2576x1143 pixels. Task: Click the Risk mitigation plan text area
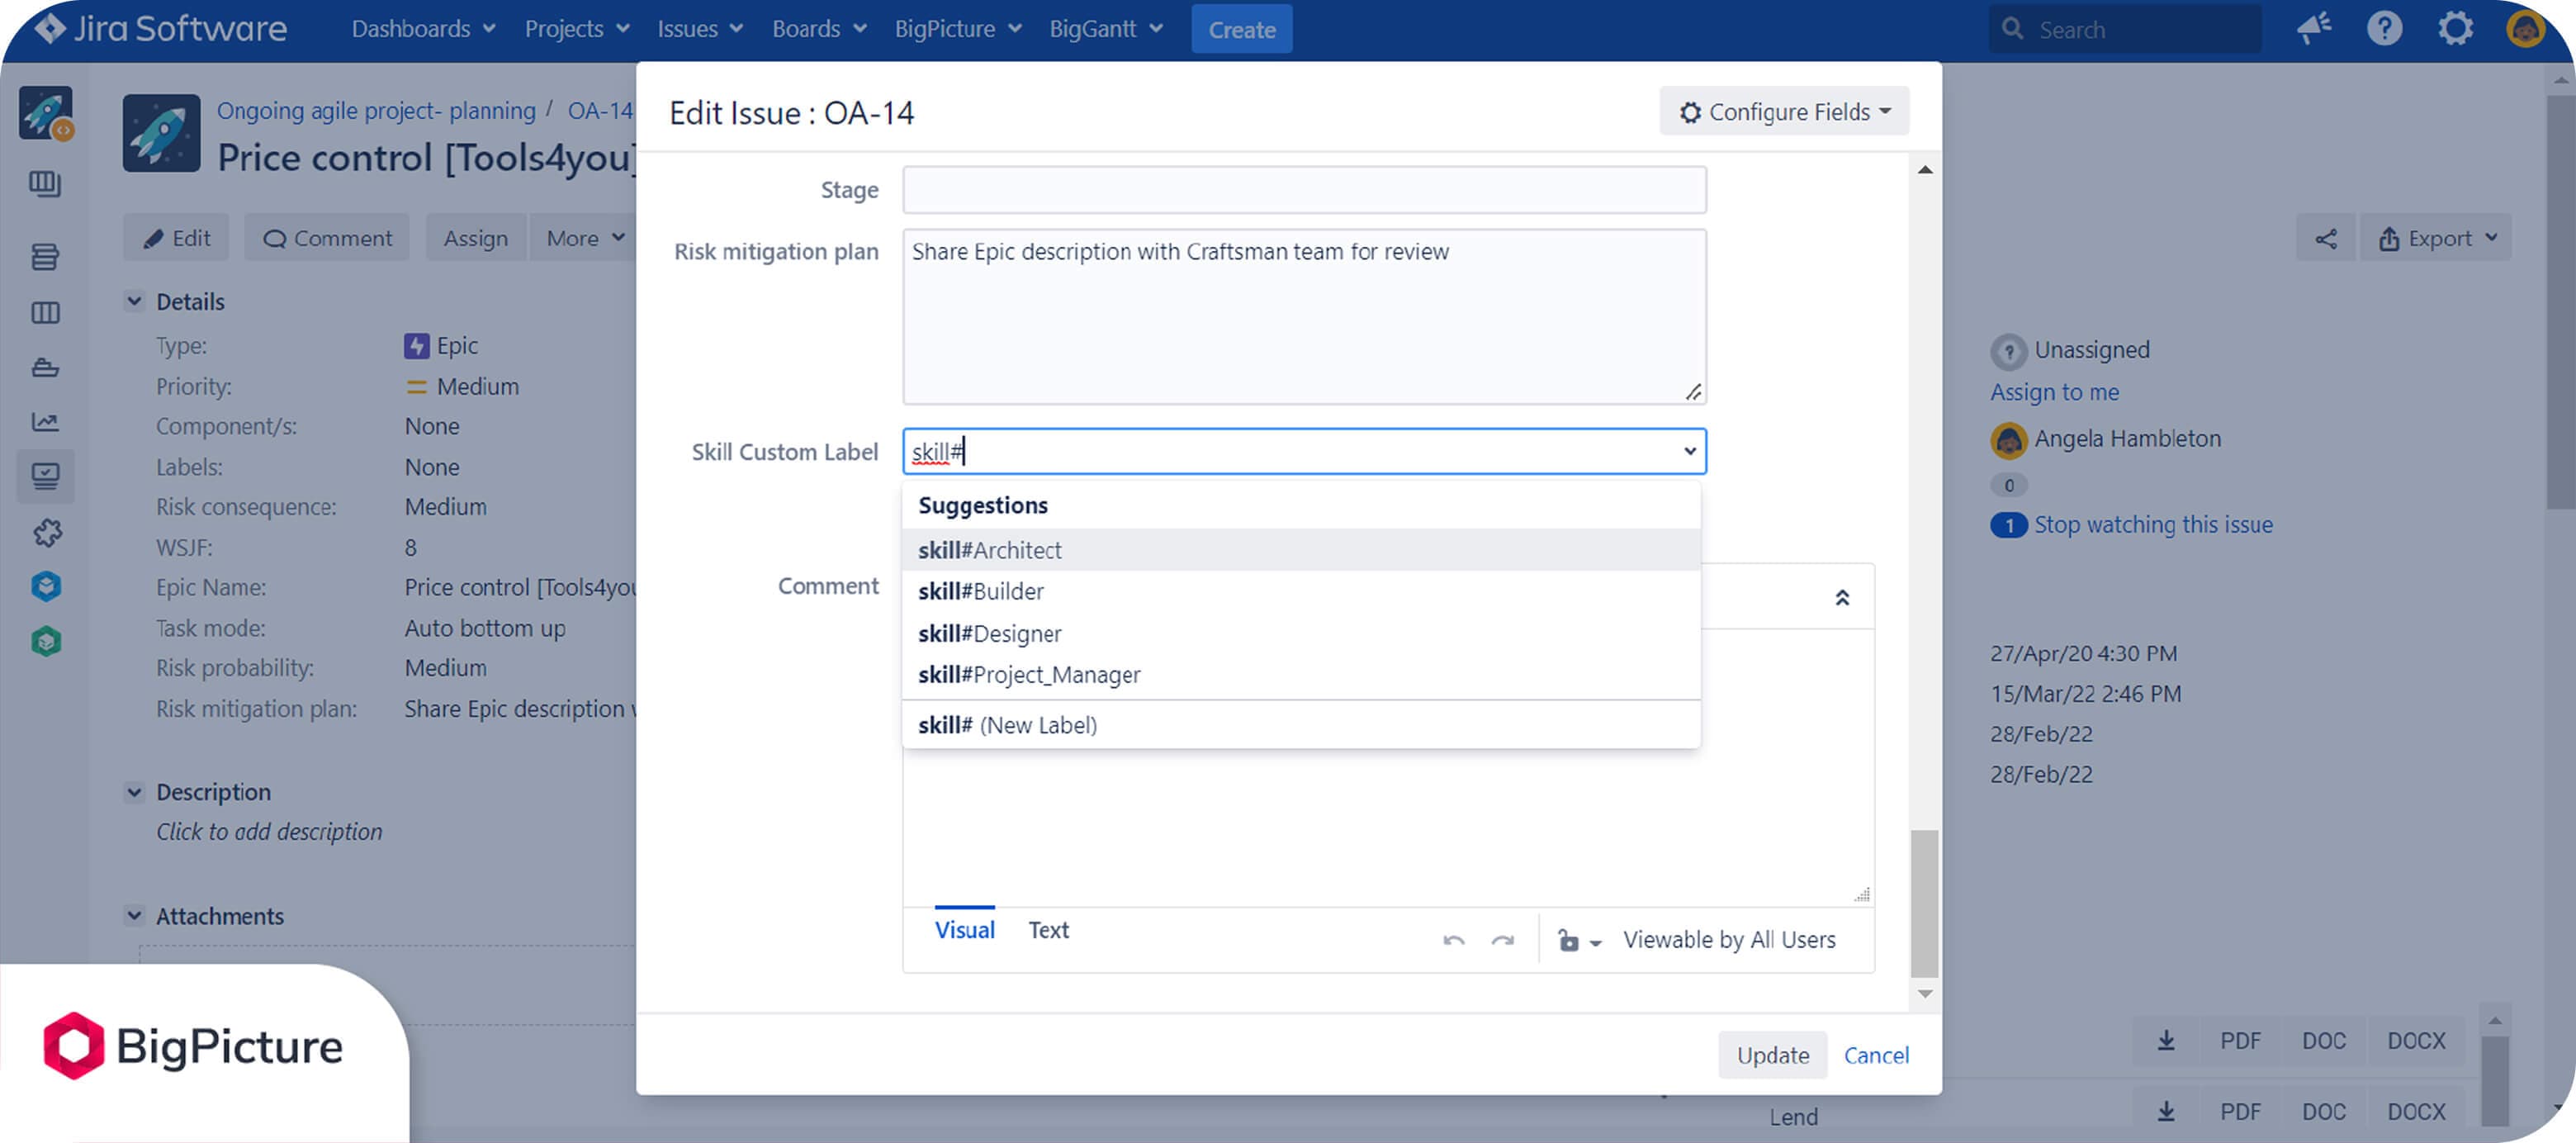[1304, 317]
